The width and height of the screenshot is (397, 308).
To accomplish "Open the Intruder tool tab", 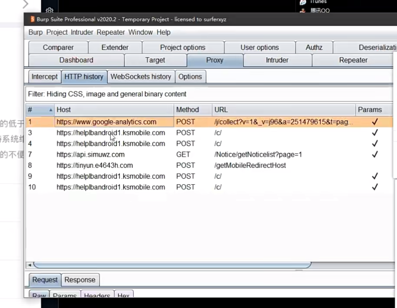I will 277,60.
